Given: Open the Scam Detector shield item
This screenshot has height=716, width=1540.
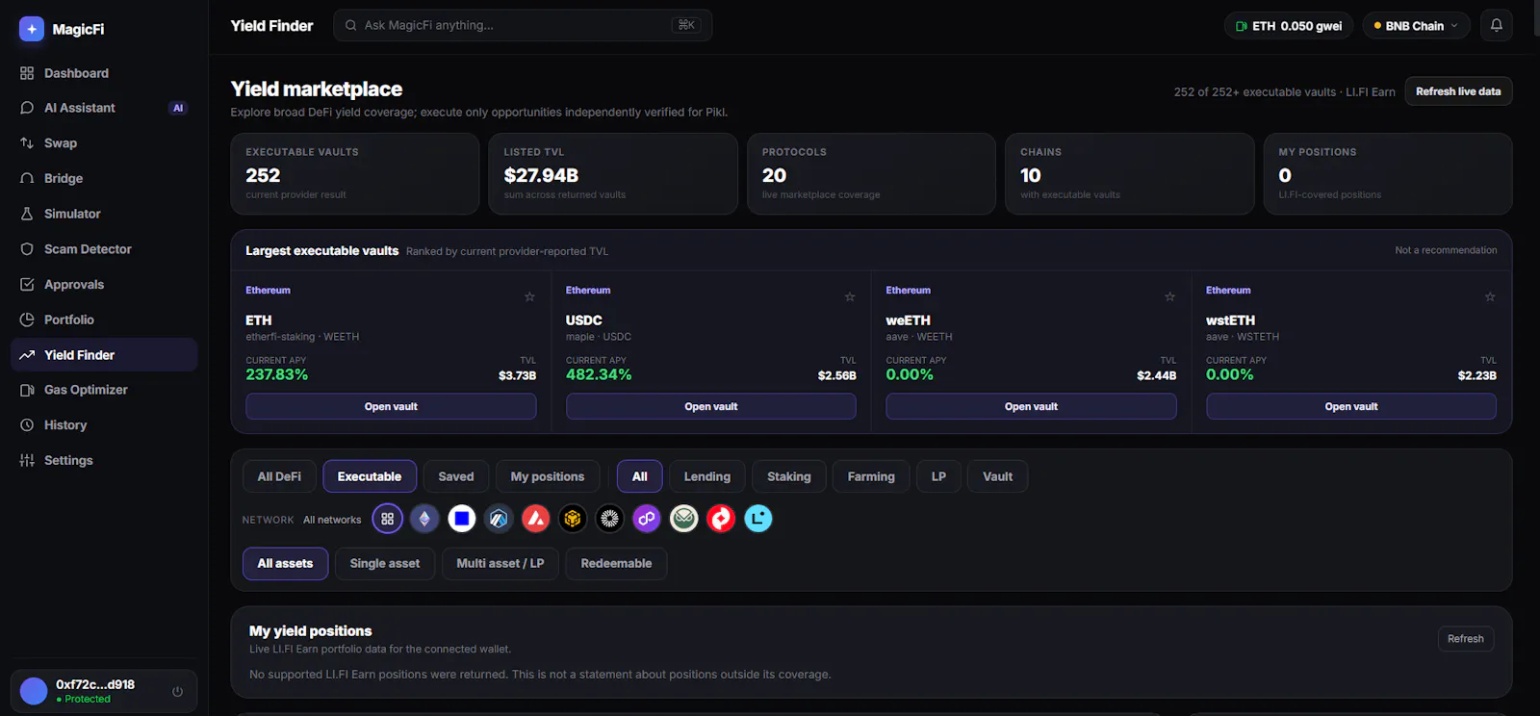Looking at the screenshot, I should pos(104,249).
